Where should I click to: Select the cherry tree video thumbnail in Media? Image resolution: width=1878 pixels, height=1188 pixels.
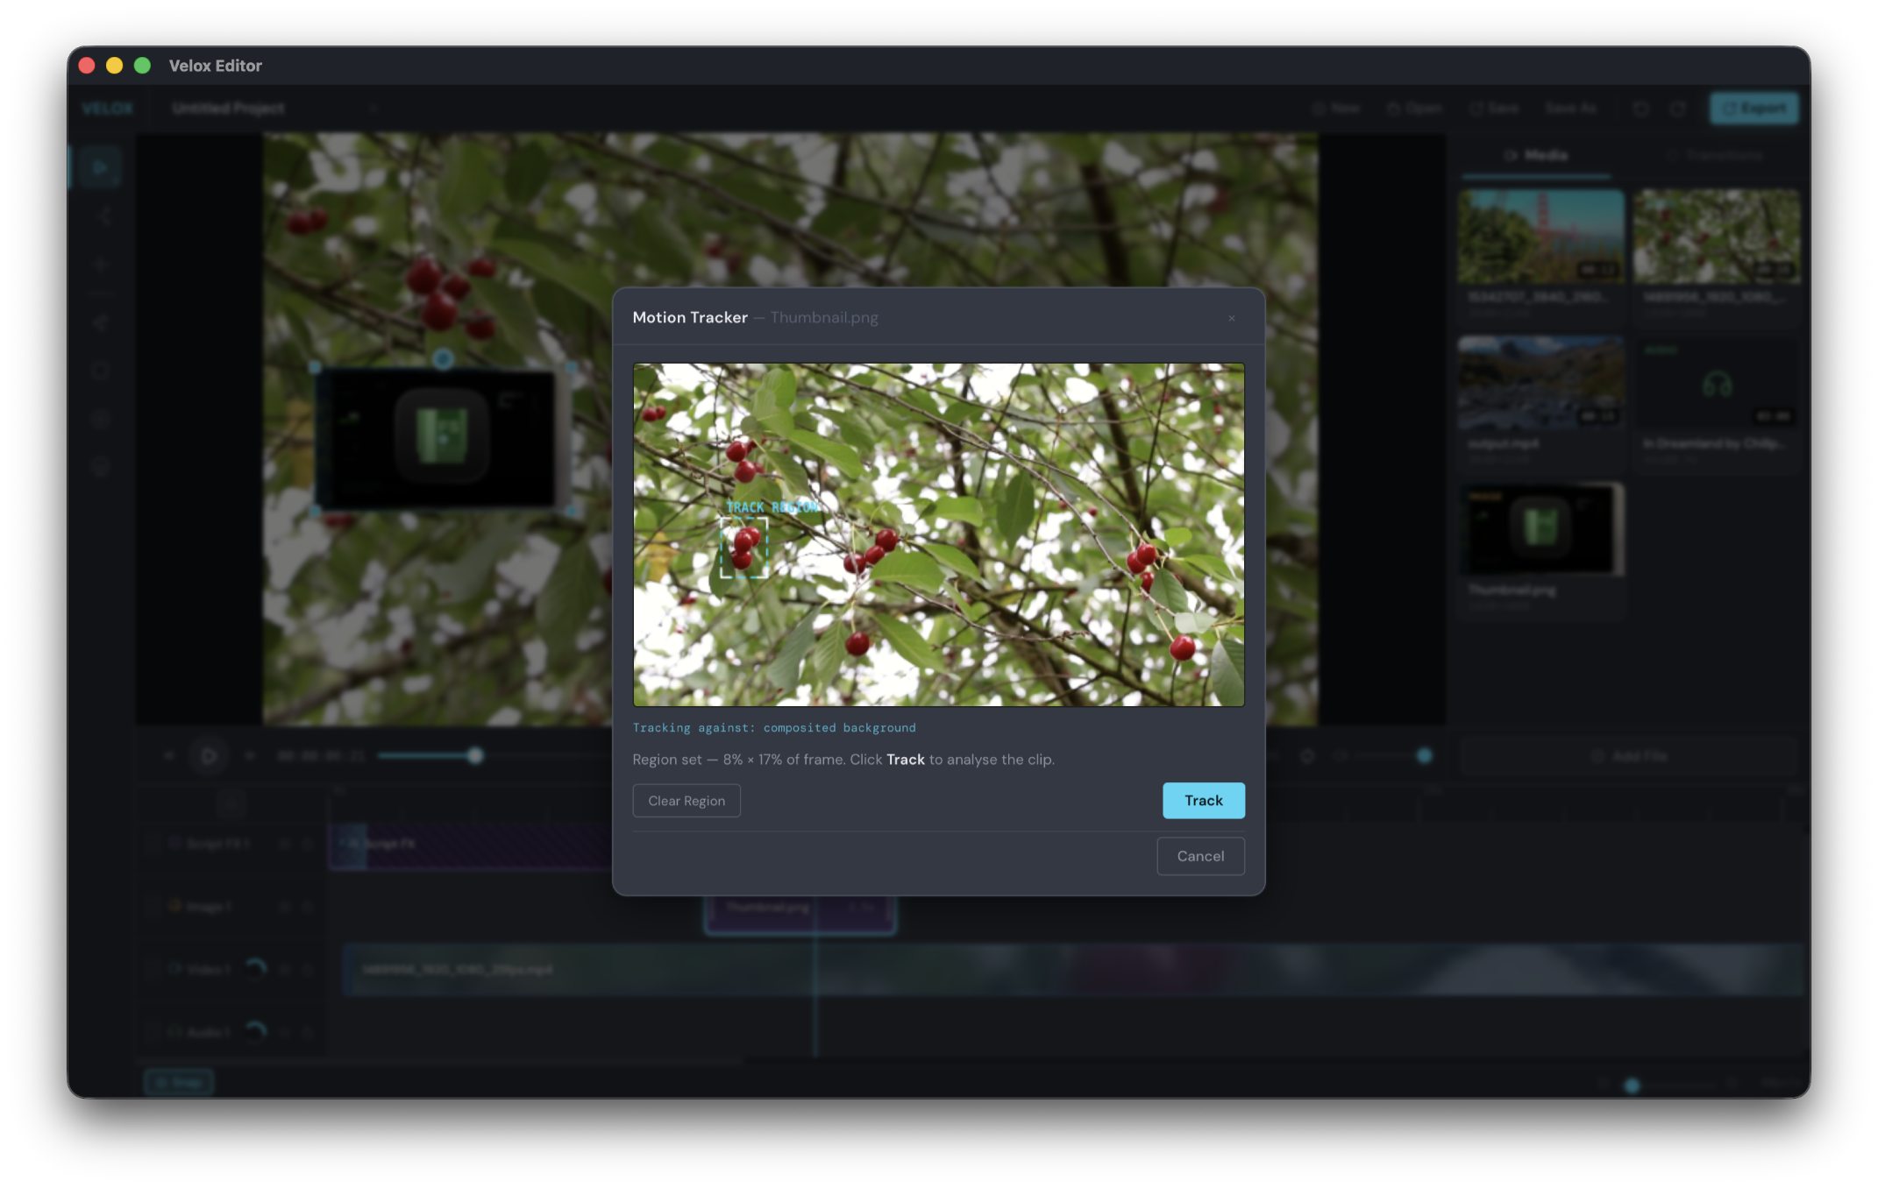tap(1716, 237)
